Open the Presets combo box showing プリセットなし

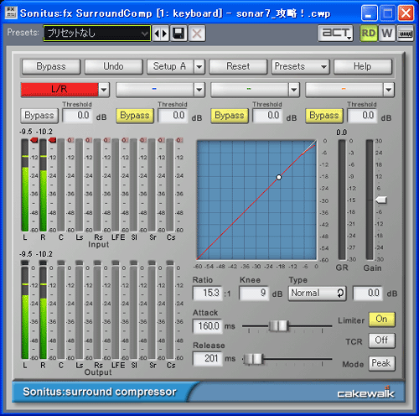97,34
